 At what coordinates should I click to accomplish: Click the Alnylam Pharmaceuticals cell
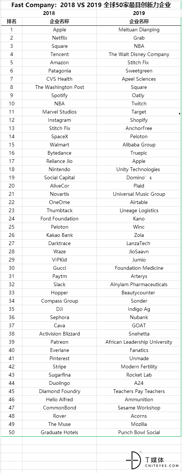(139, 284)
